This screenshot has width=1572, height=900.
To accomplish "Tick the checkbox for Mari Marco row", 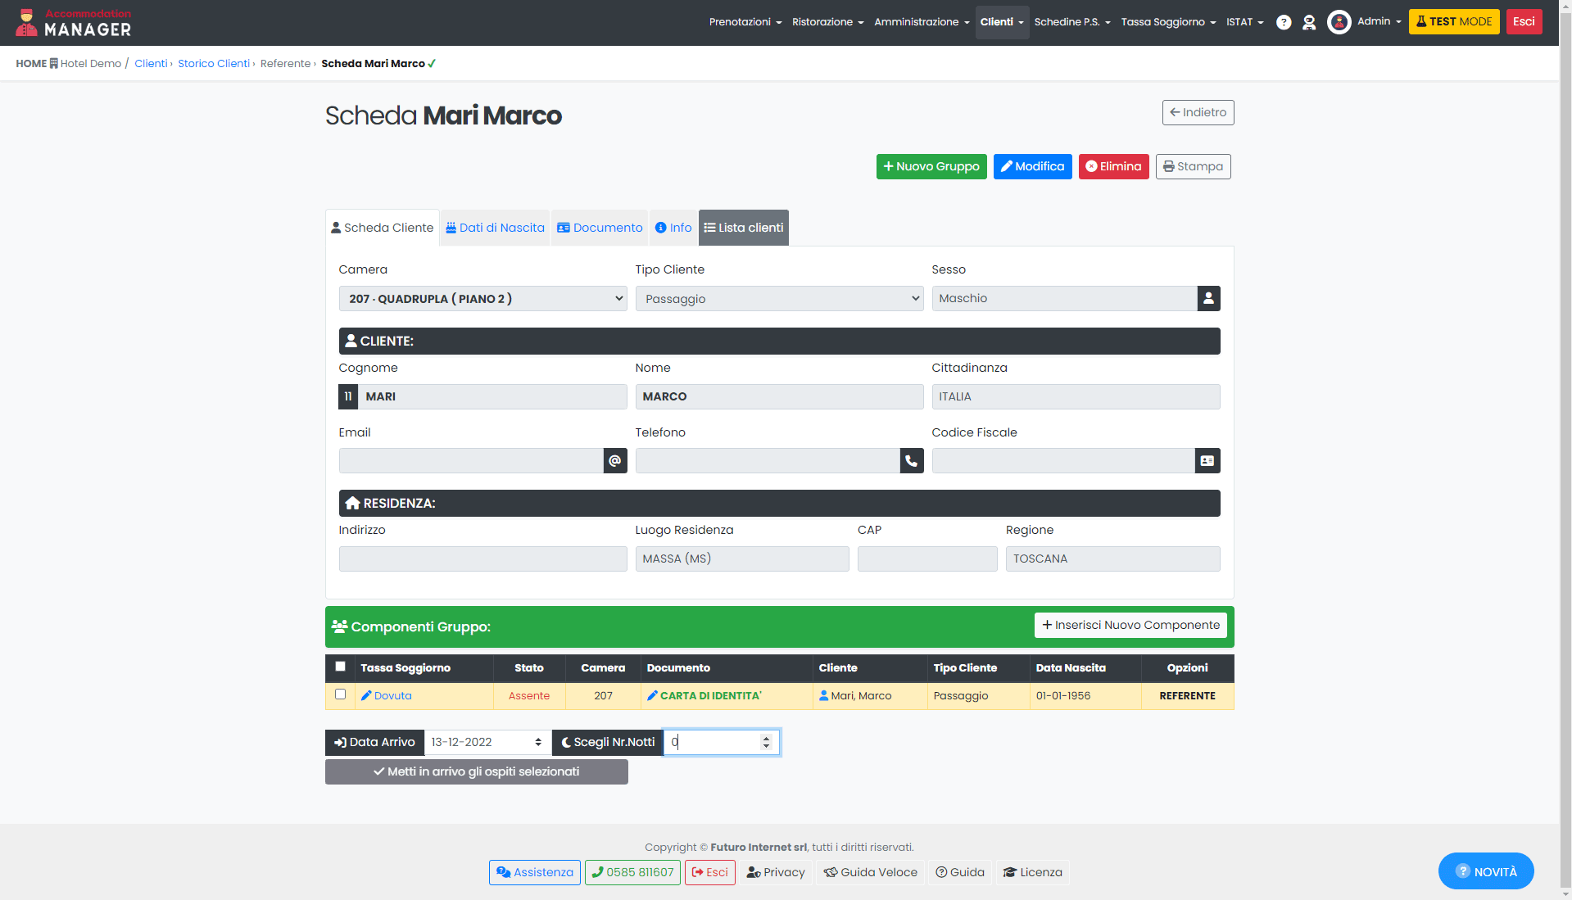I will point(341,694).
